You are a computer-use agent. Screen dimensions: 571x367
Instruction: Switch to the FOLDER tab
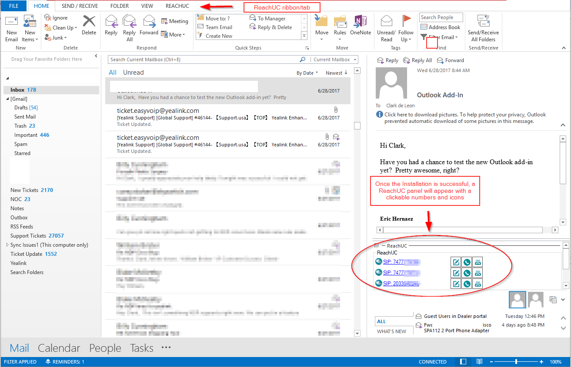coord(120,6)
